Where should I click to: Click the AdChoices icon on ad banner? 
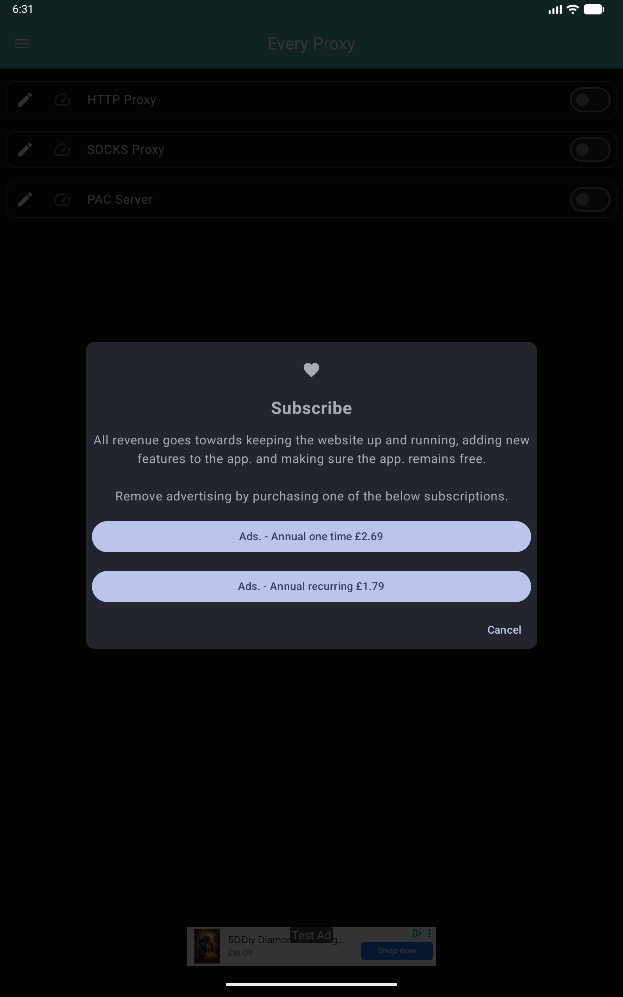417,933
